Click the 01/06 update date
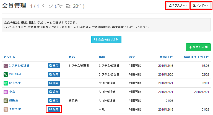The height and width of the screenshot is (115, 213). point(169,101)
